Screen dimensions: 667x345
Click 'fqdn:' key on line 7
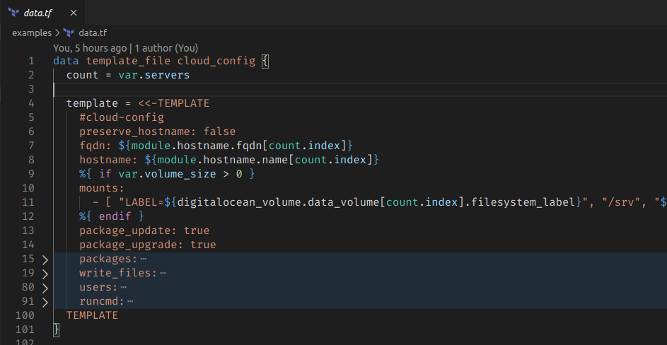point(95,146)
